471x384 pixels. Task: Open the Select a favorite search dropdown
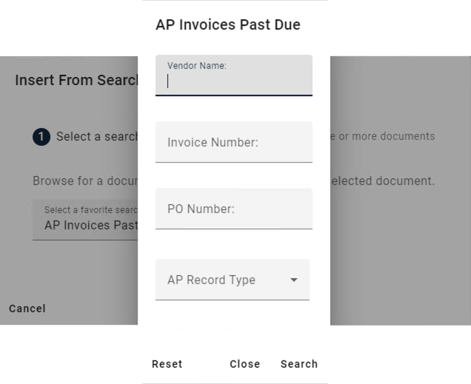click(85, 219)
